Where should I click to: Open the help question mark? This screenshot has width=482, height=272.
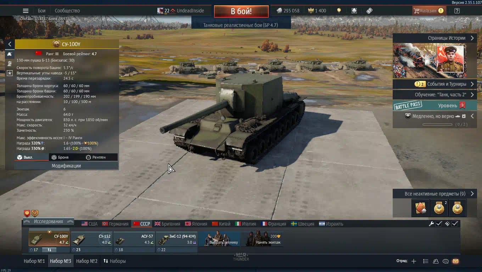457,11
